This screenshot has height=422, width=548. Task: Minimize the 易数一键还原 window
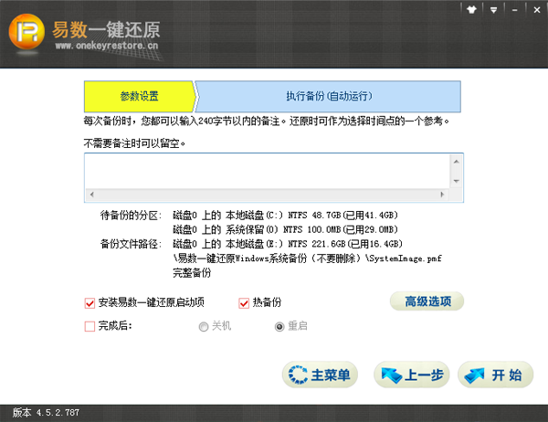coord(515,10)
